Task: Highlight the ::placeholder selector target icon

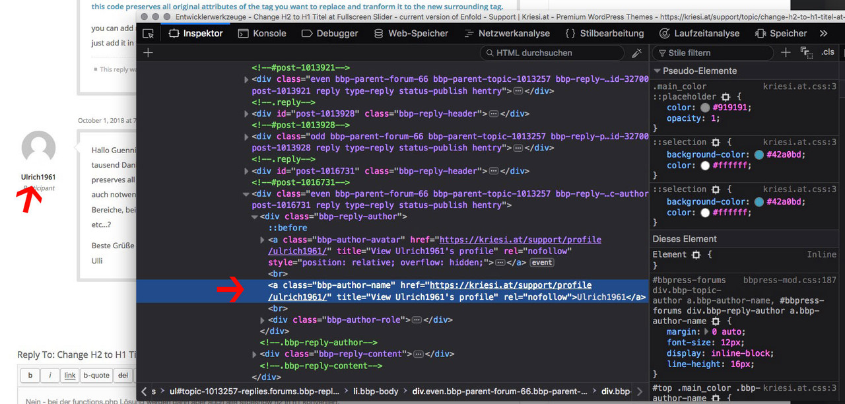Action: pyautogui.click(x=725, y=97)
